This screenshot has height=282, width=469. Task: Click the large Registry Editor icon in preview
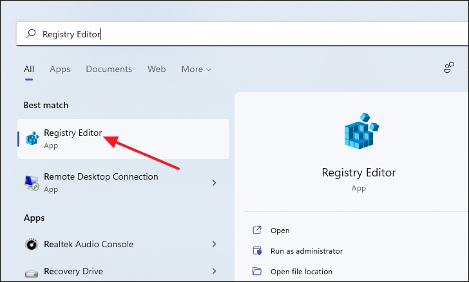click(x=361, y=131)
